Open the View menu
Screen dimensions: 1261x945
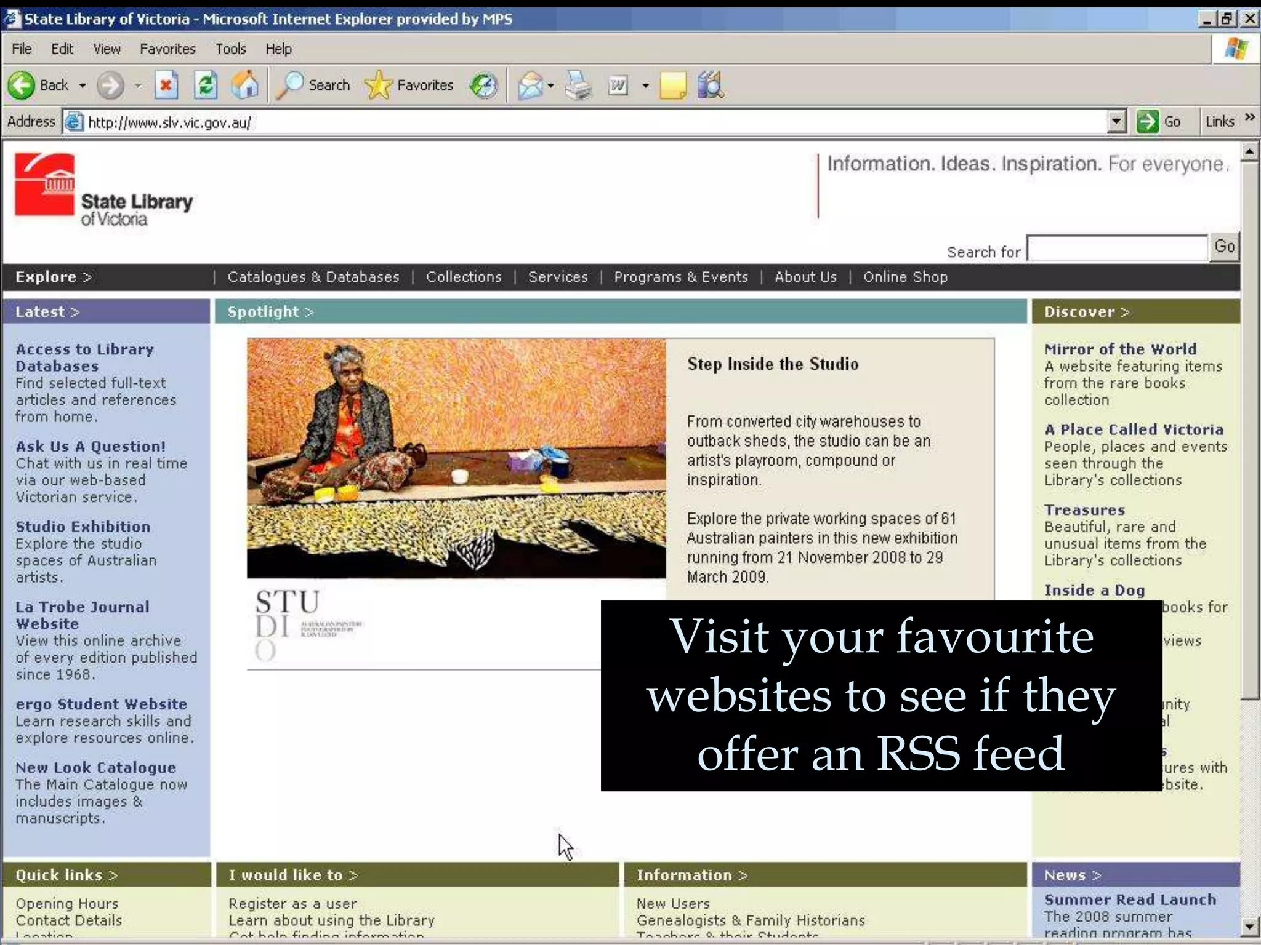tap(107, 49)
